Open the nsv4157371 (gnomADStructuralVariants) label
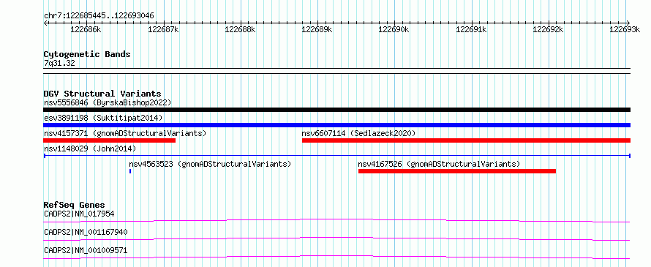This screenshot has width=651, height=267. 125,133
